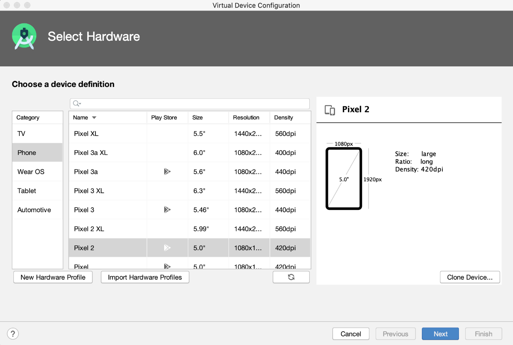
Task: Click the Play Store icon in Pixel 3a row
Action: (167, 172)
